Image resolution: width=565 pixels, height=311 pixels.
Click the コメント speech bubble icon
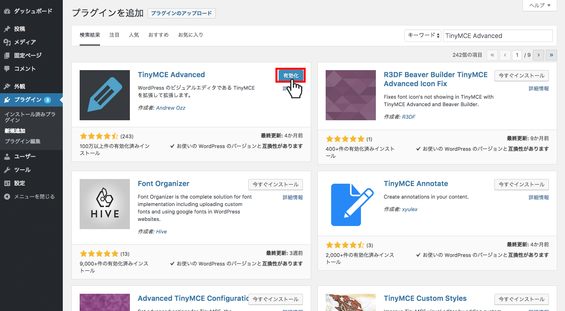coord(7,69)
